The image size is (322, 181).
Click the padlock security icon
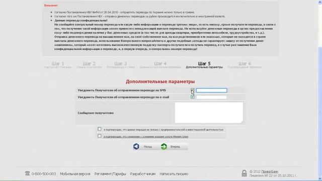click(x=244, y=173)
